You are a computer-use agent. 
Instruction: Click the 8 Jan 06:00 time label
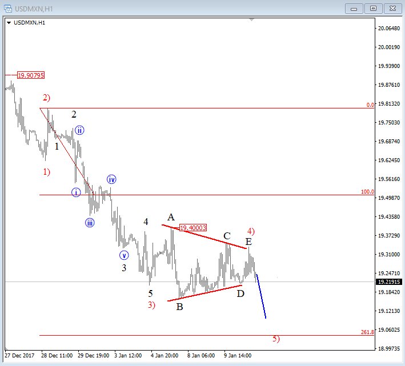[201, 356]
